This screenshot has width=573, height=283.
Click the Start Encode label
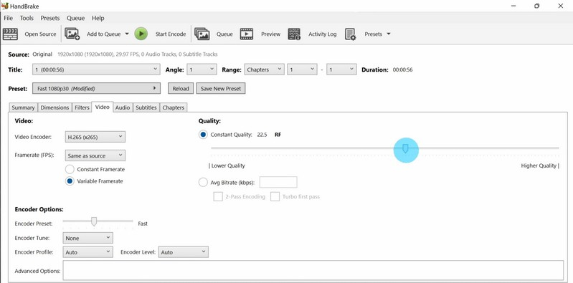click(171, 34)
